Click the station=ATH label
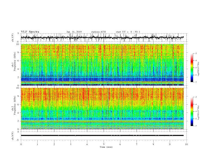Viewport: 210px width, 162px height. [x=98, y=32]
